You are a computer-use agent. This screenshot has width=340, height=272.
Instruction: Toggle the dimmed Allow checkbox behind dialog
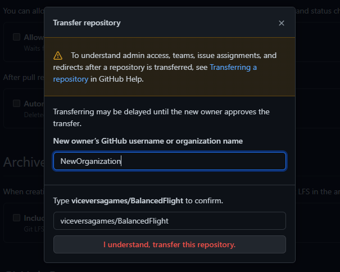coord(17,37)
